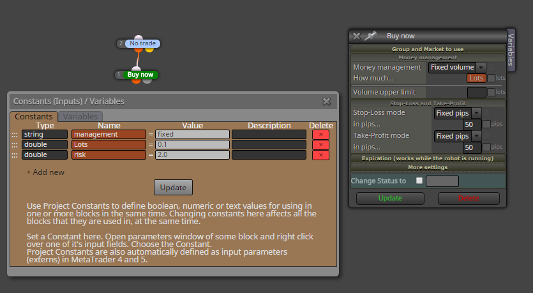
Task: Open the vertical Variables side tab
Action: [511, 50]
